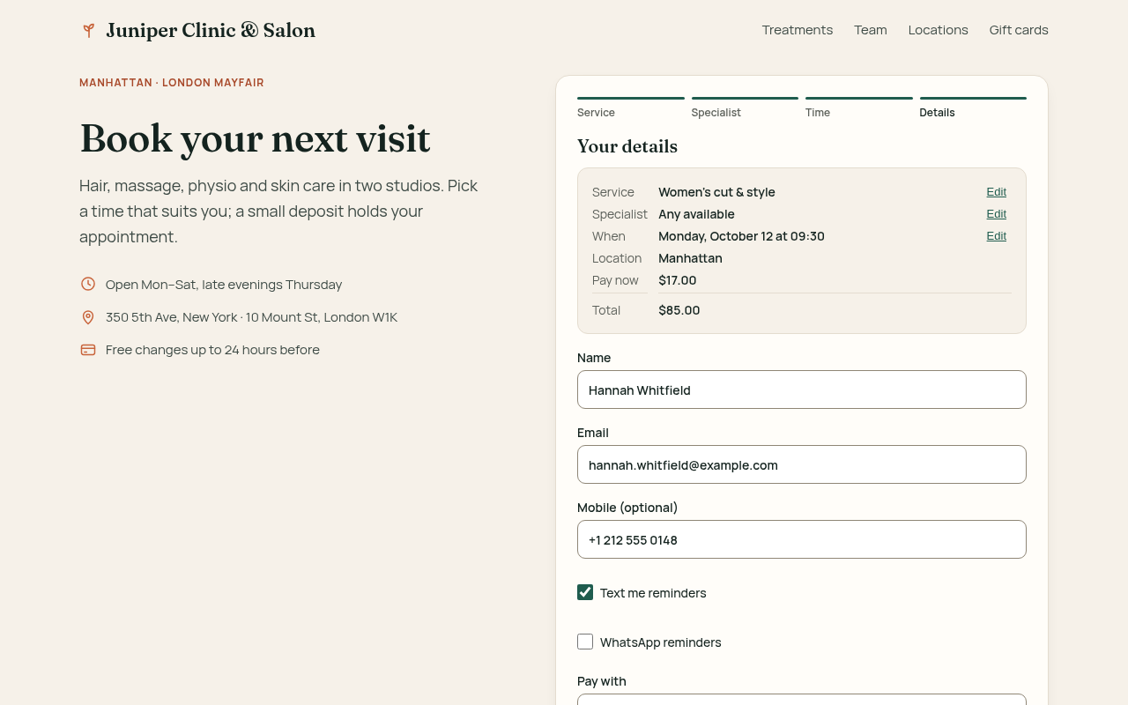Screen dimensions: 1128x705
Task: Click the Pay with field
Action: (x=802, y=700)
